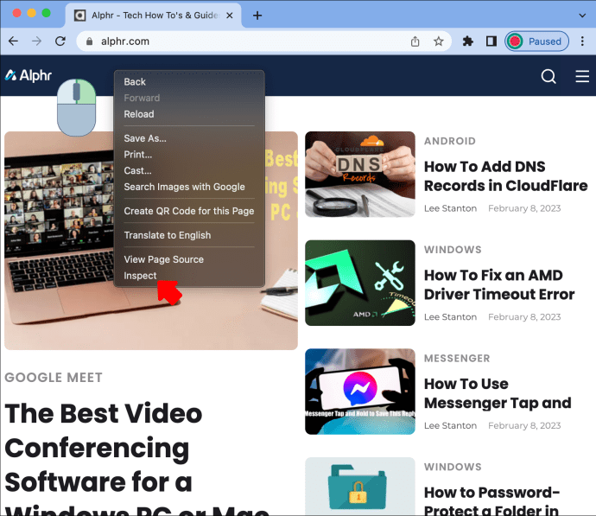Select Print… in context menu
The width and height of the screenshot is (596, 516).
pyautogui.click(x=189, y=155)
